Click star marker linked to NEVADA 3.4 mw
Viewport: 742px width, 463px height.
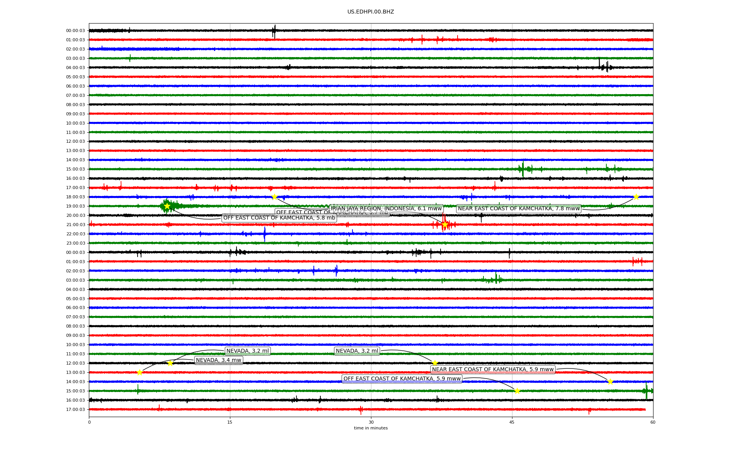(140, 372)
